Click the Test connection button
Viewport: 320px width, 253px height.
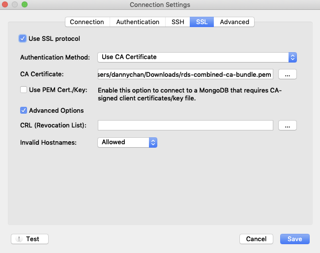29,239
